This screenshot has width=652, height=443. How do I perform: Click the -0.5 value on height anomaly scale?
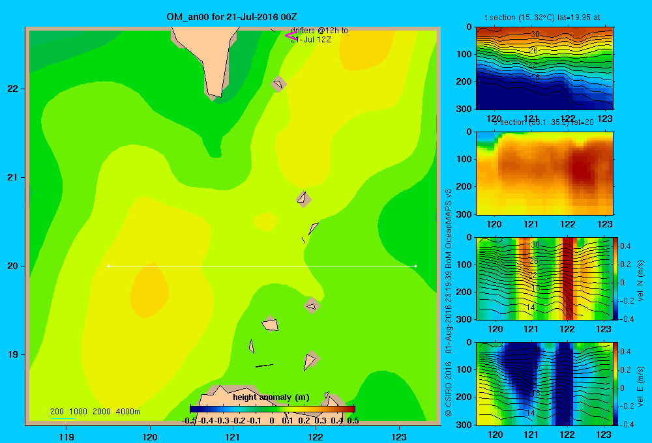(189, 421)
